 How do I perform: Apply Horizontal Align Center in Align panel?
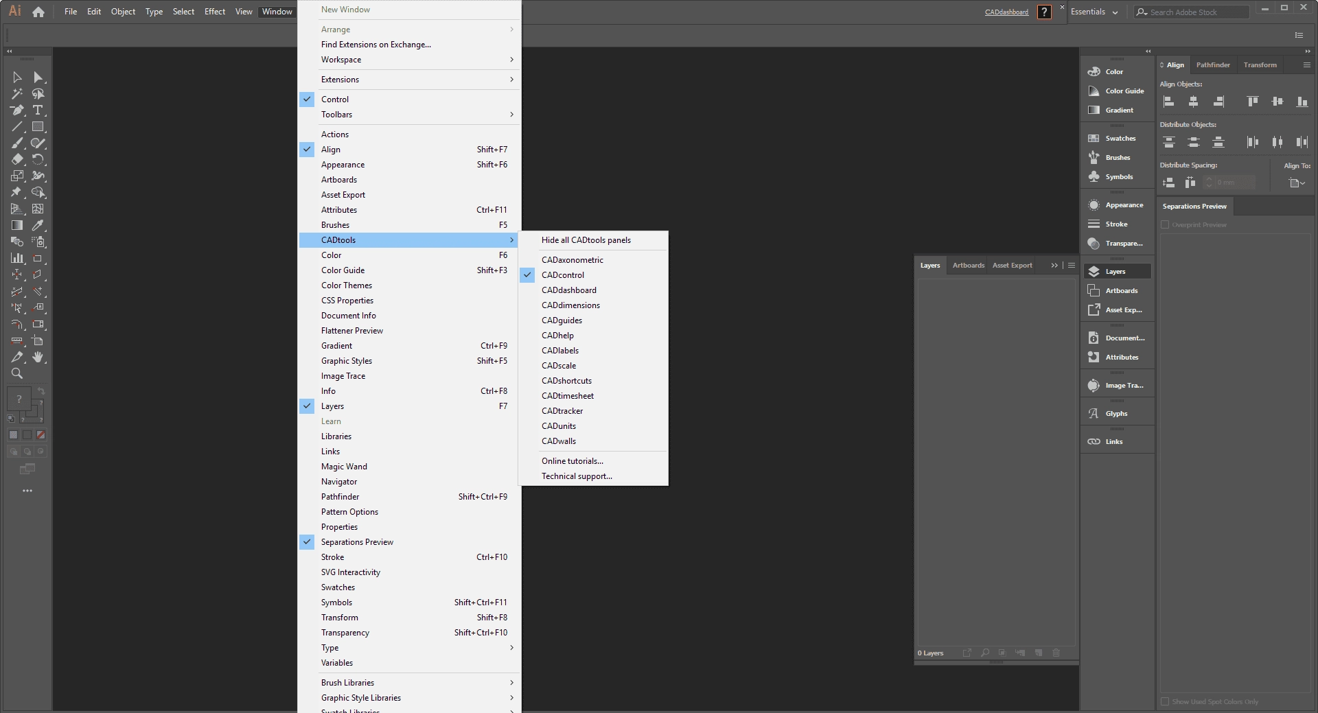pyautogui.click(x=1194, y=101)
